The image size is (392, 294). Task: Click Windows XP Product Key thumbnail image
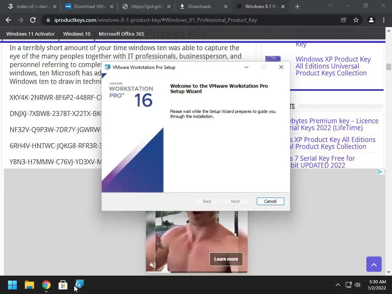(x=273, y=59)
